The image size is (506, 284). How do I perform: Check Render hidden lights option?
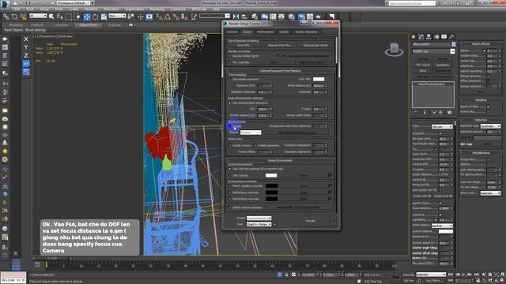(x=230, y=56)
